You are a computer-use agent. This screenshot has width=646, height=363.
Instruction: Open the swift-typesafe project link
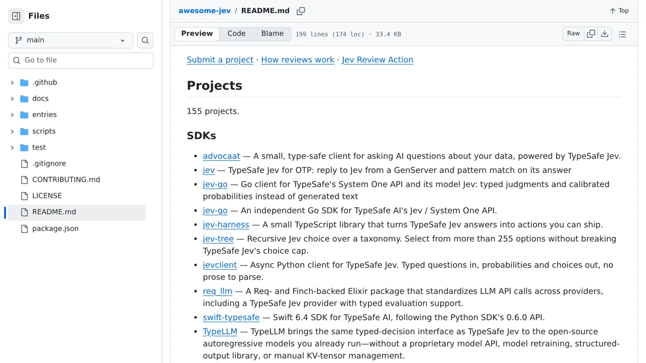click(x=231, y=318)
